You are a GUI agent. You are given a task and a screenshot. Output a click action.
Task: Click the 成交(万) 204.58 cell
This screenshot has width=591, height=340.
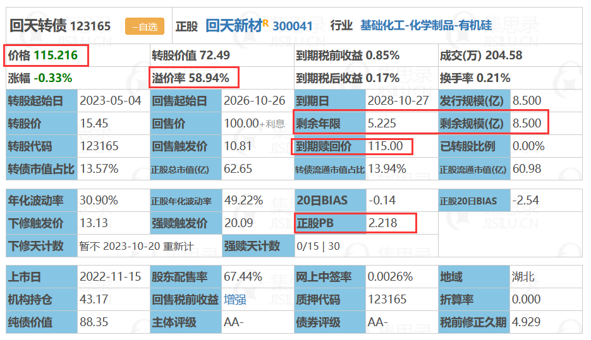[510, 56]
